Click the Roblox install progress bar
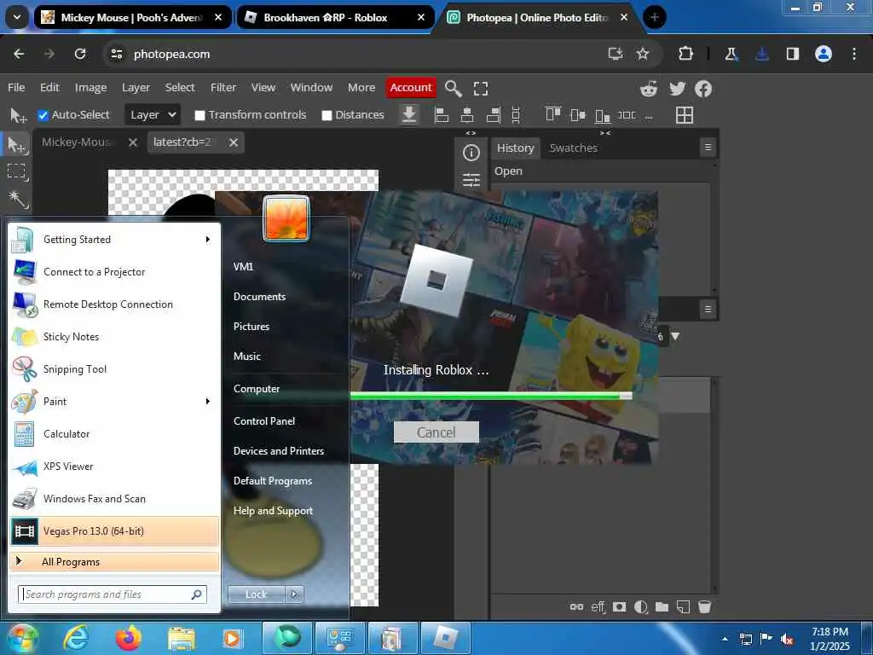This screenshot has width=873, height=655. (491, 396)
